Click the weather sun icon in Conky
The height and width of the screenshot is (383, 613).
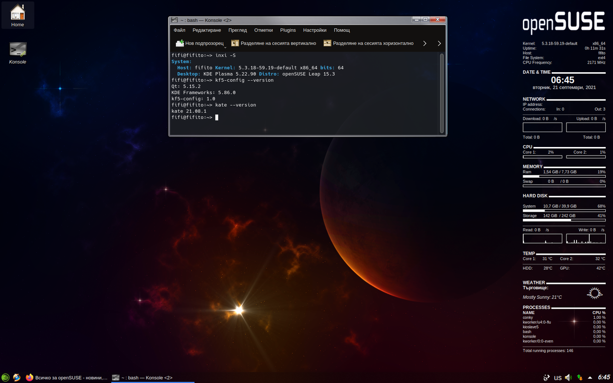594,293
